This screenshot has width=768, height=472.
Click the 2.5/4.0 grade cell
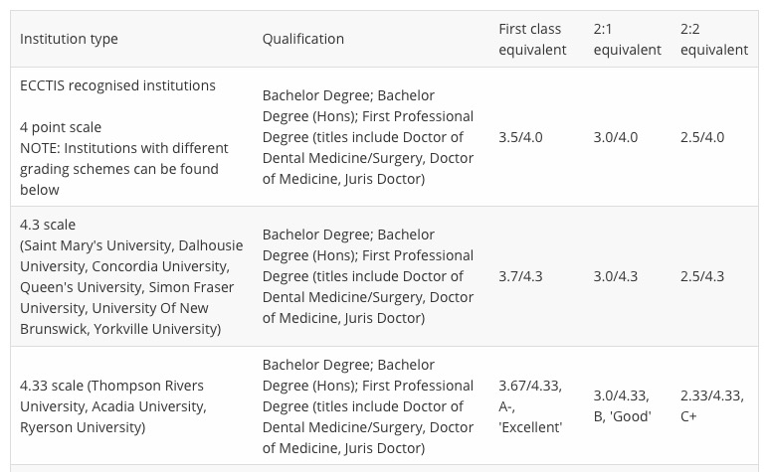701,137
